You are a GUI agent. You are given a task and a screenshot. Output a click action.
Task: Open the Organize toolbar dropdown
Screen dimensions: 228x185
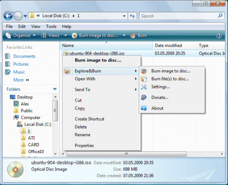[21, 36]
